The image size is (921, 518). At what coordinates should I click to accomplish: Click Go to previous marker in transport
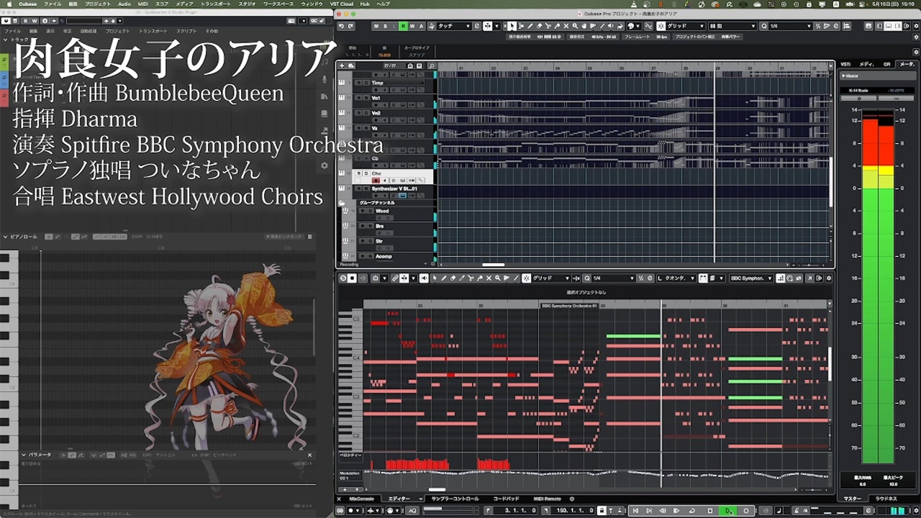pos(635,511)
